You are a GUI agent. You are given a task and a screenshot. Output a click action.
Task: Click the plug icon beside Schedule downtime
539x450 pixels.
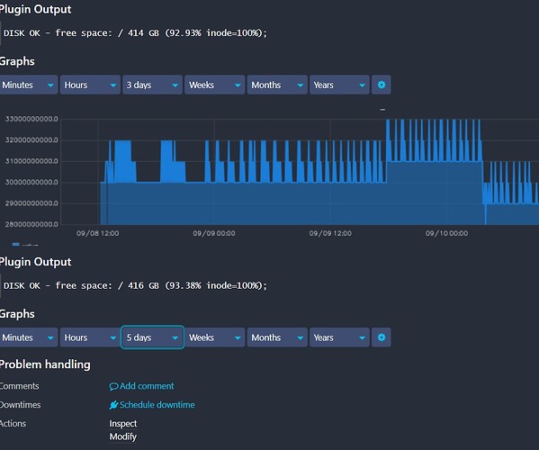point(113,405)
